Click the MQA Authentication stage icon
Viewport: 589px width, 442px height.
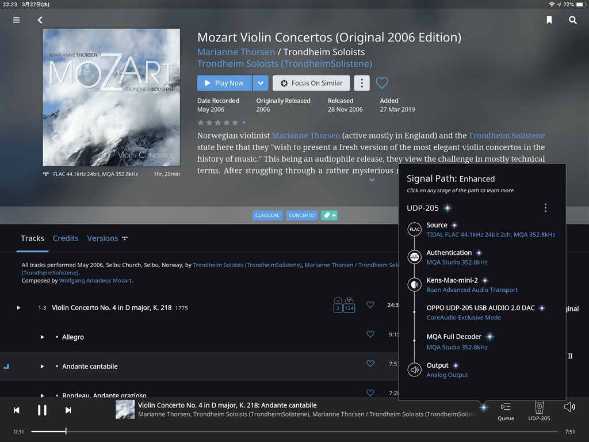[414, 257]
